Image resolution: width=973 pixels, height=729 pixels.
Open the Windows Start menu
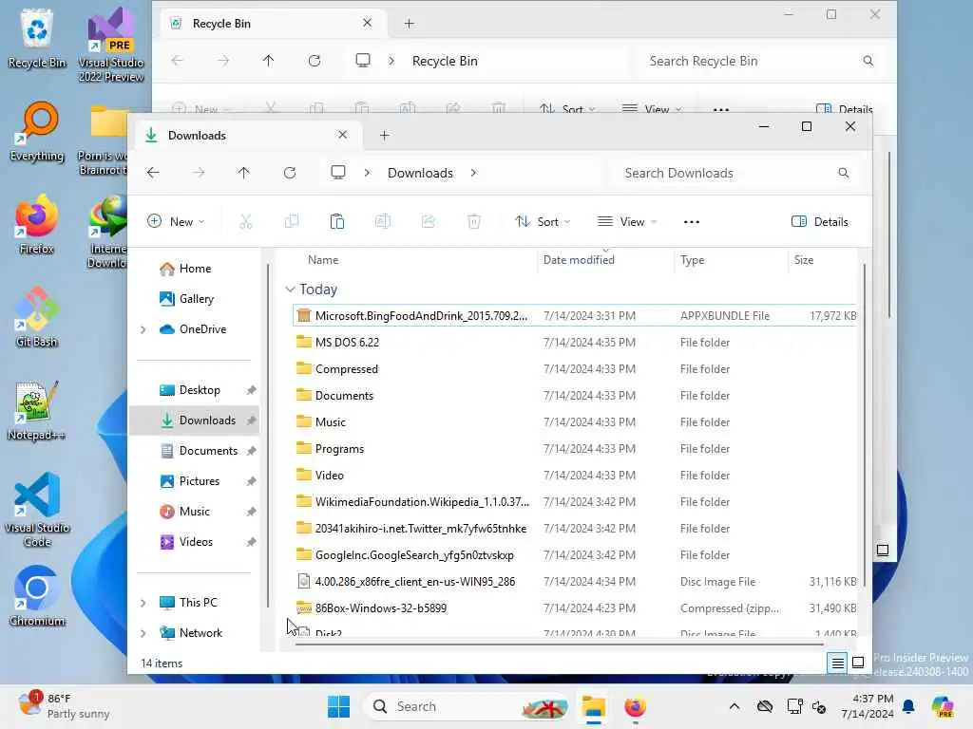coord(339,706)
